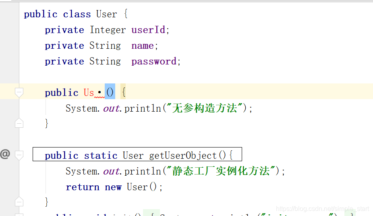373x216 pixels.
Task: Click the string "无参构造方法"
Action: [x=205, y=108]
